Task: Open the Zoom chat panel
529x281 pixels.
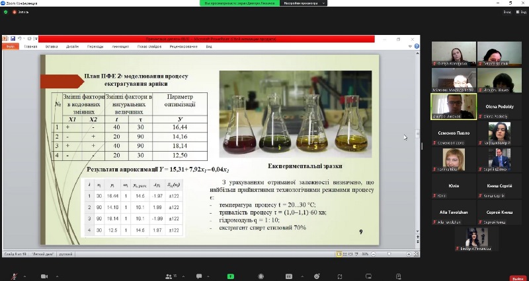Action: point(199,276)
